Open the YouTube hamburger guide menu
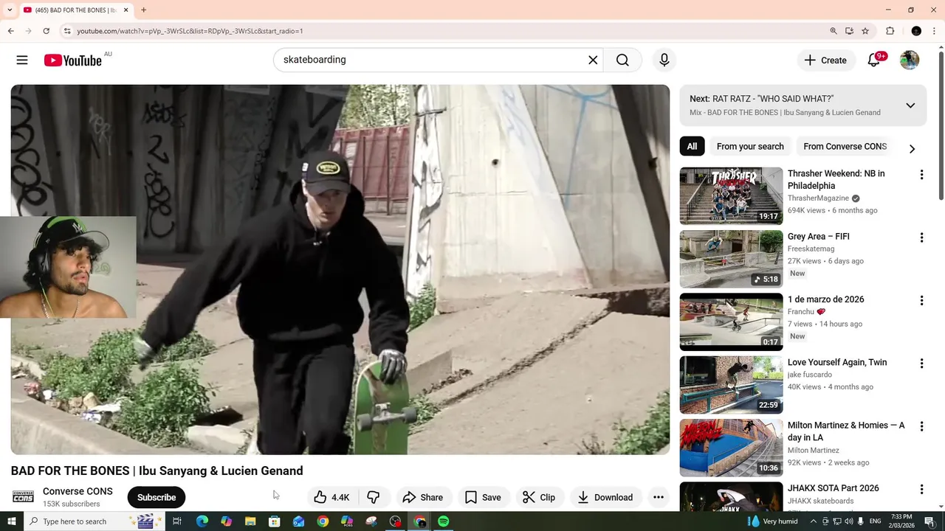The image size is (945, 531). [22, 60]
